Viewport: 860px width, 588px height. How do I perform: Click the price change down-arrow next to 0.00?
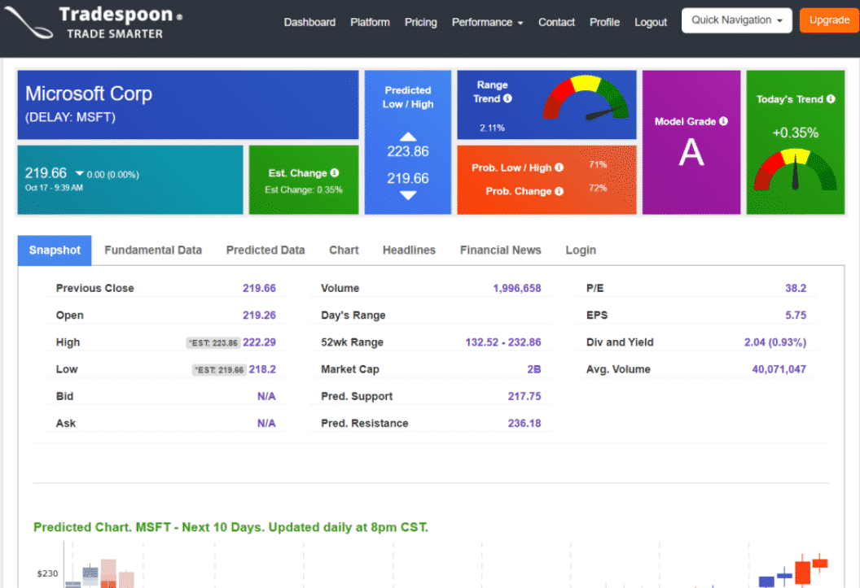[80, 173]
